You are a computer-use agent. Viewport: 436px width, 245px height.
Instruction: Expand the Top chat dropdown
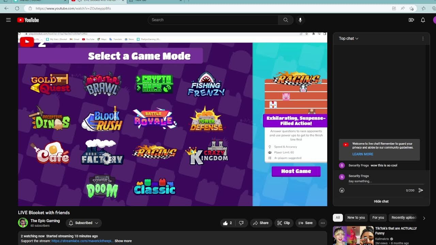tap(348, 38)
